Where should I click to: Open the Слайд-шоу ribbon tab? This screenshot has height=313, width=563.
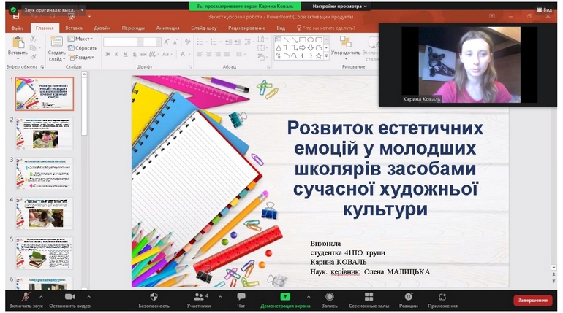(203, 28)
